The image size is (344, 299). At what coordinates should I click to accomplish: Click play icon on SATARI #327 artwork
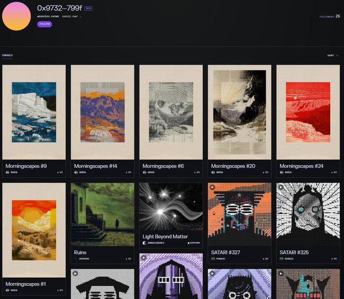pyautogui.click(x=212, y=187)
